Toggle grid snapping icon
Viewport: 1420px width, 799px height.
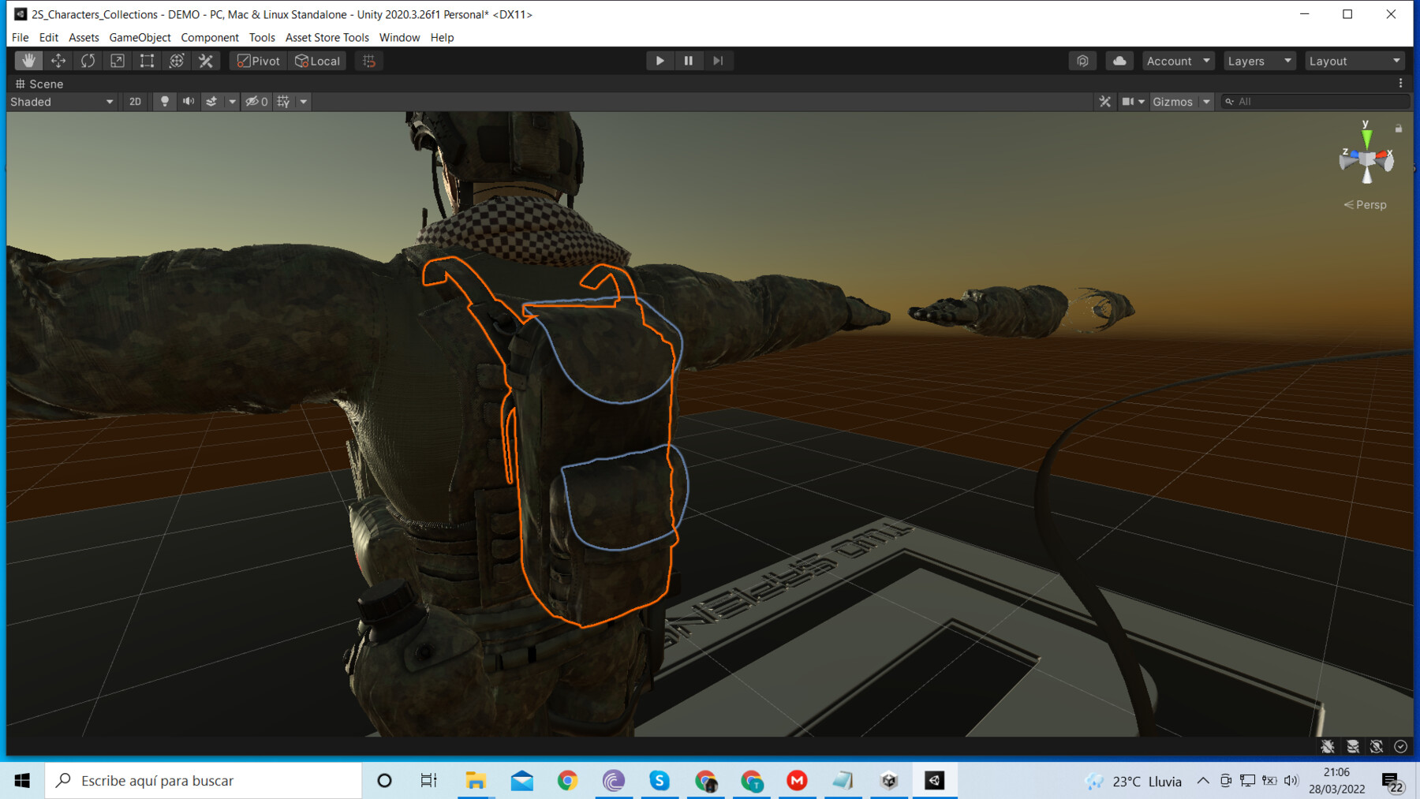click(369, 61)
